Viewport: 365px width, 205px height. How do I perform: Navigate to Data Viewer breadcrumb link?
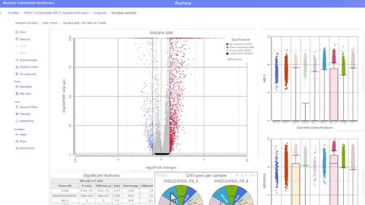(50, 23)
